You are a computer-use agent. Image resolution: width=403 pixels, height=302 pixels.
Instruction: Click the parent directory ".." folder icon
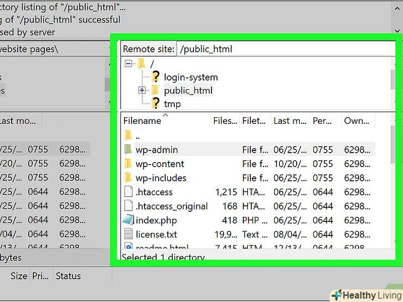(x=128, y=135)
